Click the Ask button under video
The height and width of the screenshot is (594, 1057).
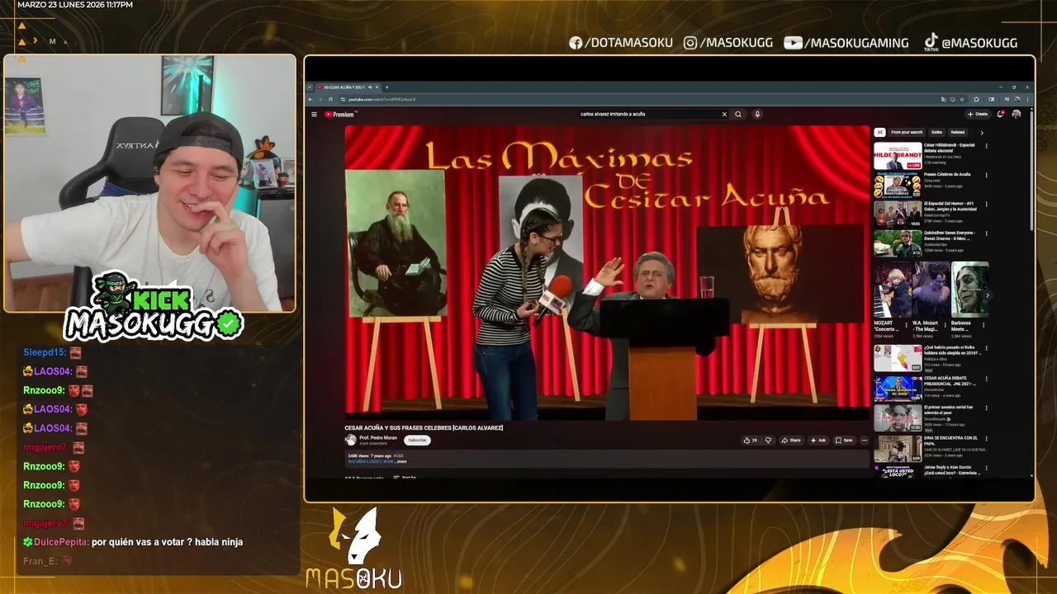(818, 441)
